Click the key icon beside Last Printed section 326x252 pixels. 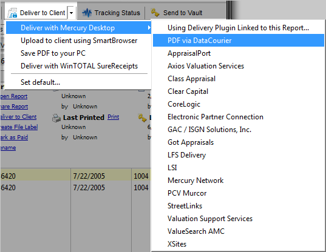tap(143, 118)
